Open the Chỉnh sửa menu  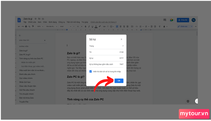tap(32, 22)
